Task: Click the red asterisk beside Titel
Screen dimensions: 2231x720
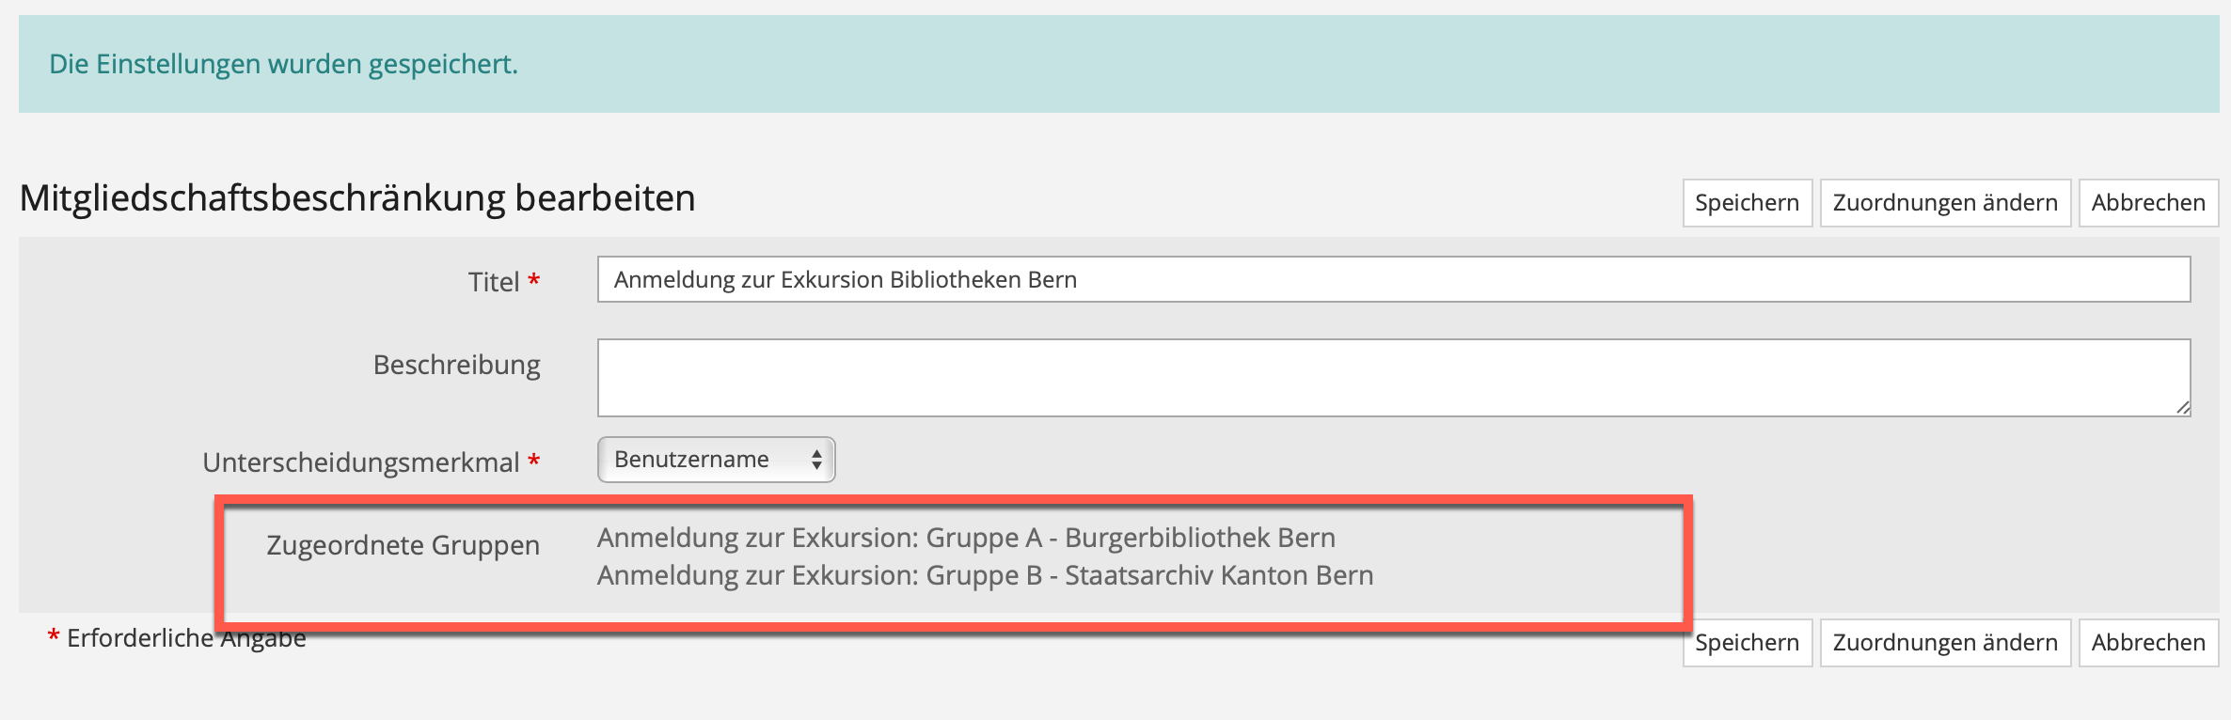Action: click(x=534, y=280)
